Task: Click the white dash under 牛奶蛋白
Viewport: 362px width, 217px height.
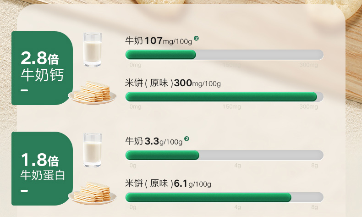Action: (x=25, y=191)
